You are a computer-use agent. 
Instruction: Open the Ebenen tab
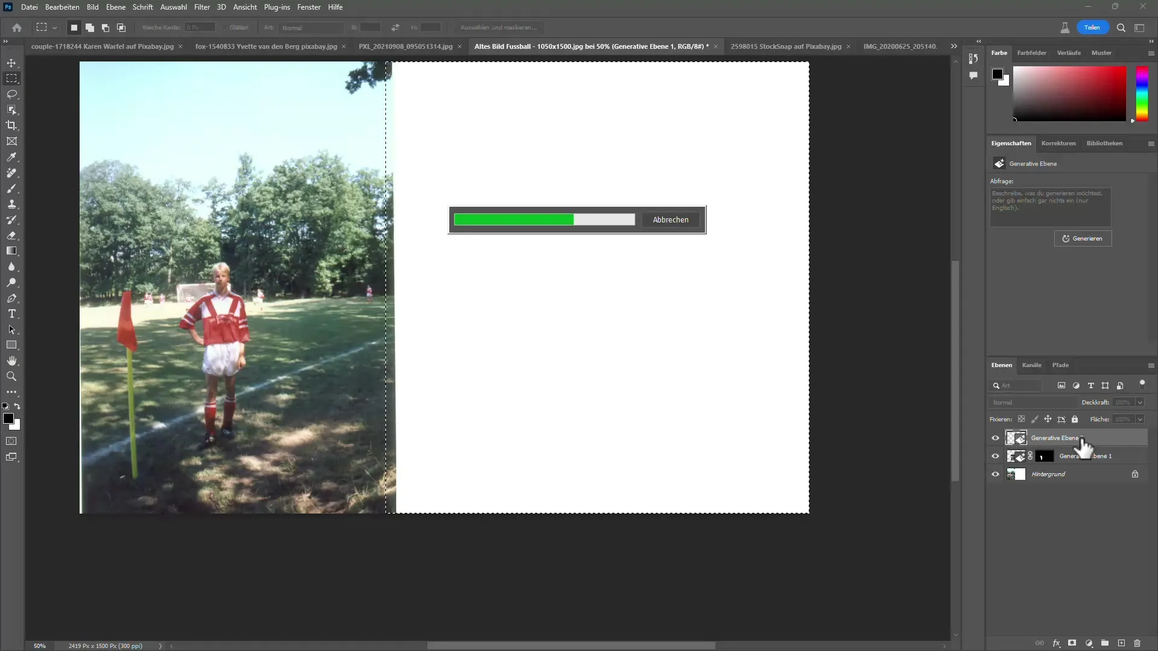pos(1002,365)
